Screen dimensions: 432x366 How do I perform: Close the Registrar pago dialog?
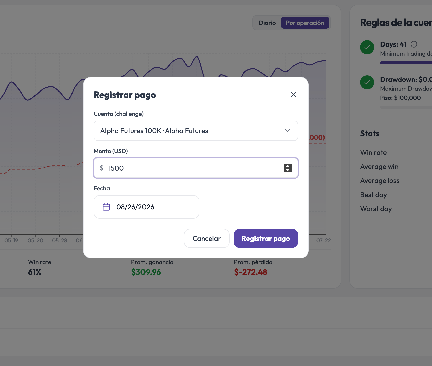click(x=293, y=95)
